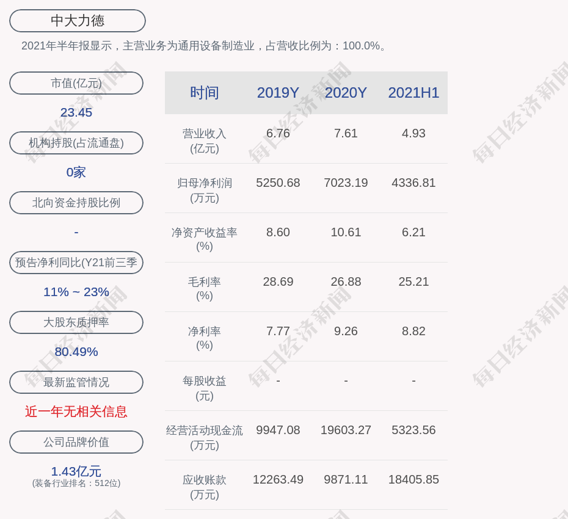The image size is (568, 519).
Task: Select the 公司品牌价值 pill
Action: pos(76,442)
